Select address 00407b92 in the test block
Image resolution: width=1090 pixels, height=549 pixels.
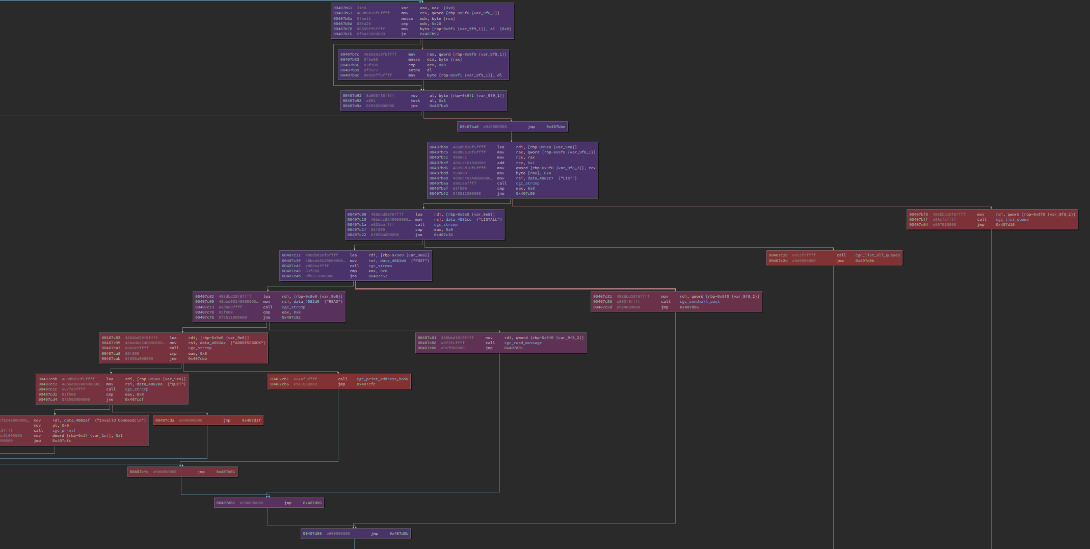[x=352, y=96]
